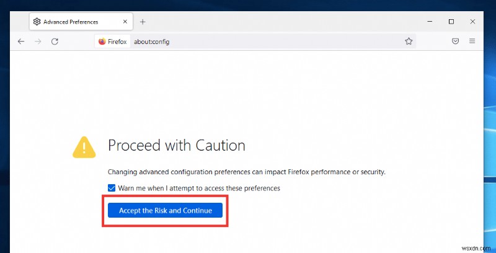Click the Firefox logo in address bar
The height and width of the screenshot is (253, 496).
[102, 42]
